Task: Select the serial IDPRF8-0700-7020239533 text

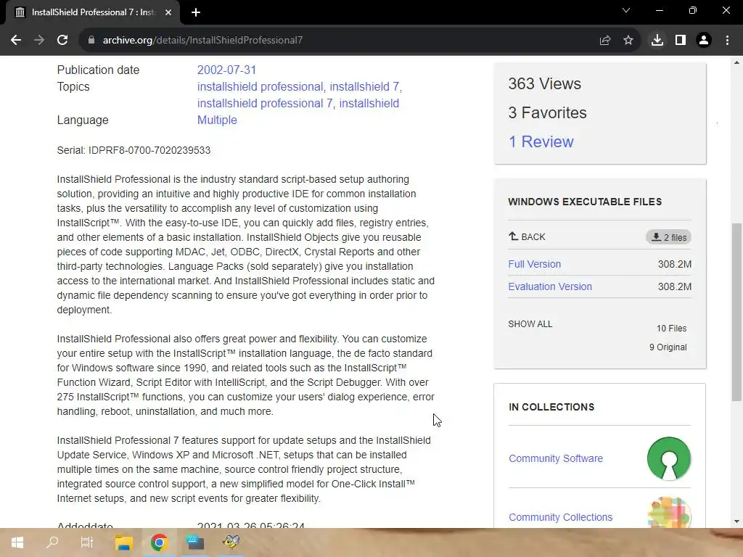Action: (149, 150)
